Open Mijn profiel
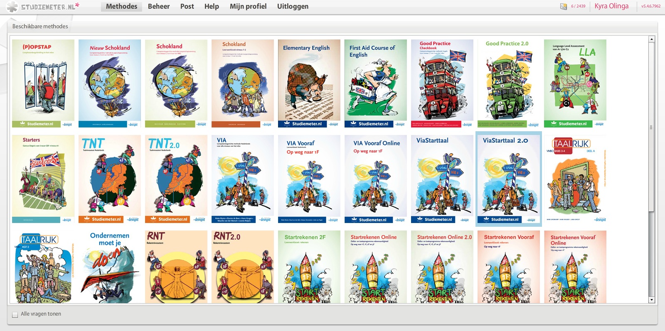The image size is (665, 331). coord(248,6)
